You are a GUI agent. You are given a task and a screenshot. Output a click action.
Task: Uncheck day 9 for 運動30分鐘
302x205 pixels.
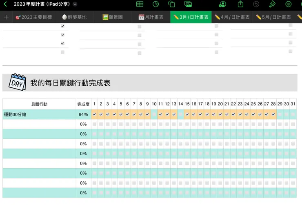click(x=147, y=114)
